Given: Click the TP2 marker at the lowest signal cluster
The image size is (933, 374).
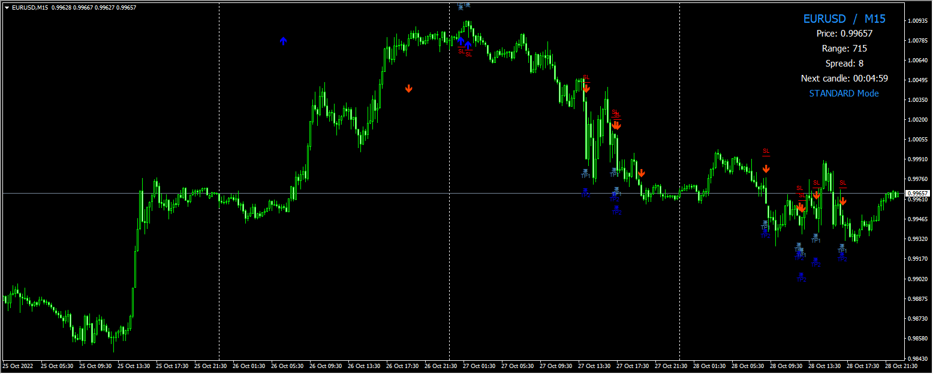Looking at the screenshot, I should click(x=801, y=278).
